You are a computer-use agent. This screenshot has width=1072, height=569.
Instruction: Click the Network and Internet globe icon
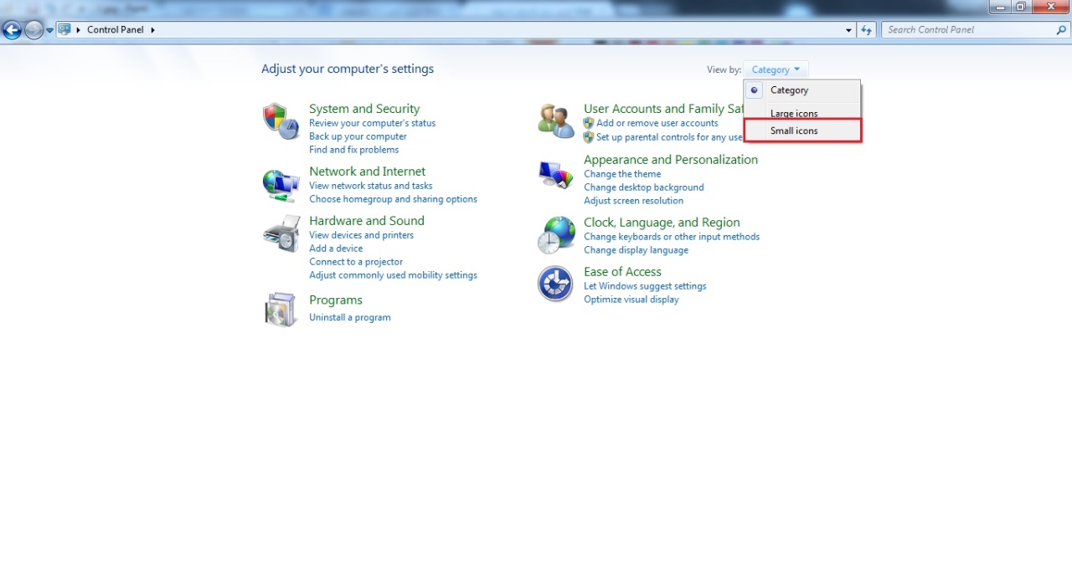[x=281, y=185]
